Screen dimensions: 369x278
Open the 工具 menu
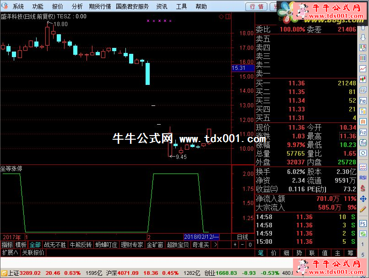[181, 6]
